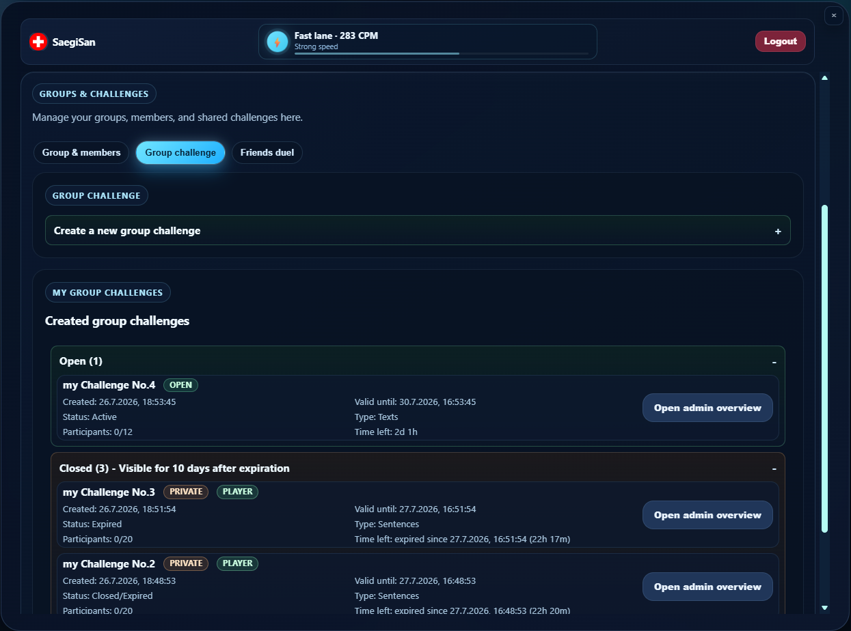Click 'Created: 26.7.2026, 18:53:45'

pos(120,402)
